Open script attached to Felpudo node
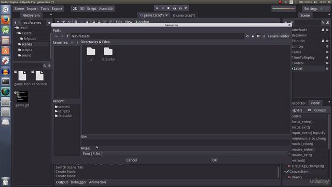This screenshot has height=187, width=332. pyautogui.click(x=323, y=41)
